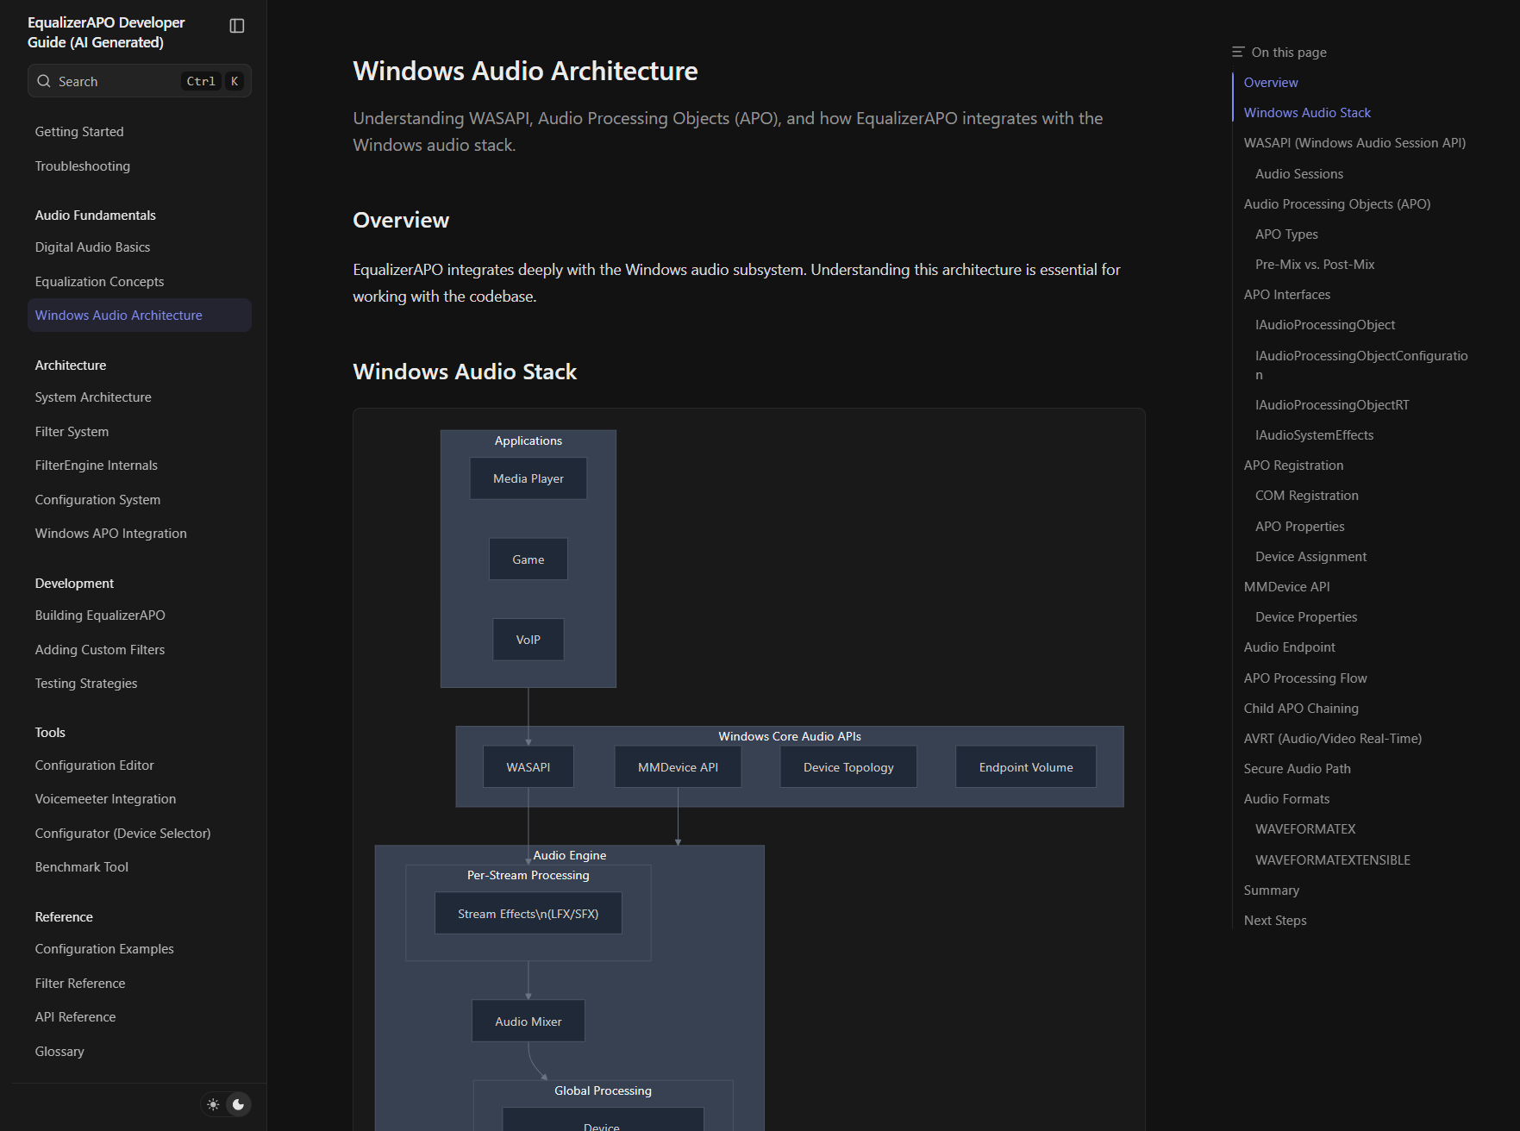
Task: Open the 'On this page' list icon
Action: (1237, 51)
